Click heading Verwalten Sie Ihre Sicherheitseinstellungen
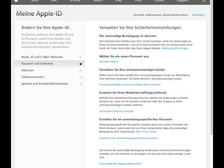 click(x=141, y=28)
